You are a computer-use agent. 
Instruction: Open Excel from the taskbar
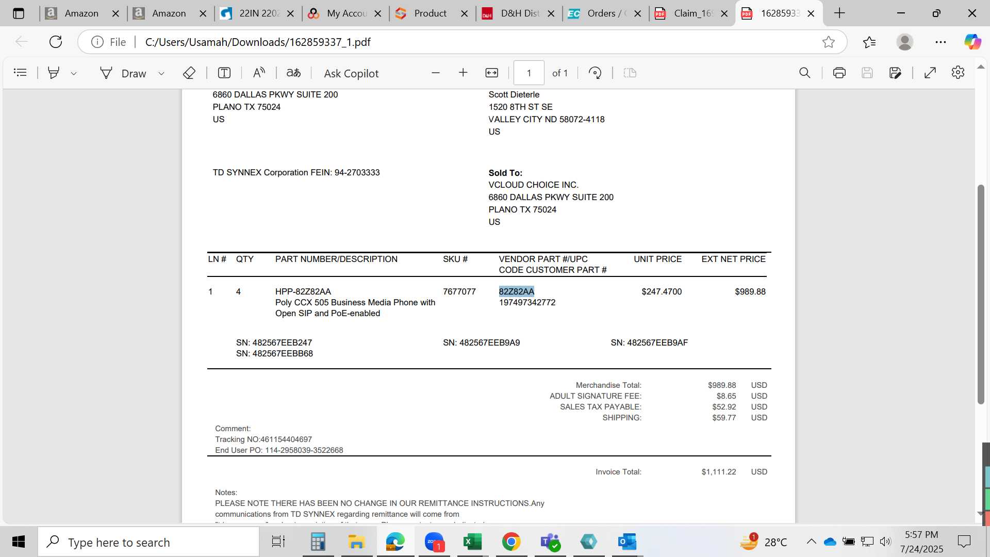(x=472, y=542)
